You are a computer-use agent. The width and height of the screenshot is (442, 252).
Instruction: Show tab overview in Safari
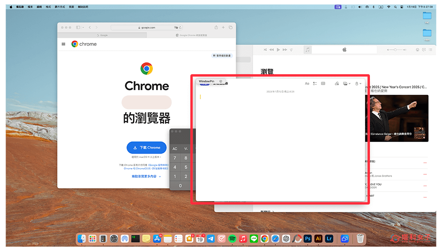click(230, 27)
